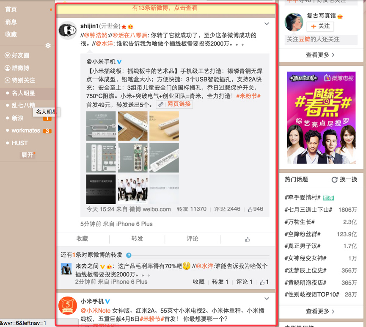366x327 pixels.
Task: Load the 13 new weibo posts banner
Action: [x=166, y=8]
